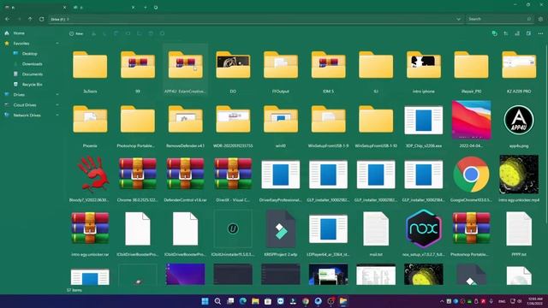The width and height of the screenshot is (548, 308).
Task: Open the sort options icon in toolbar
Action: click(x=506, y=33)
